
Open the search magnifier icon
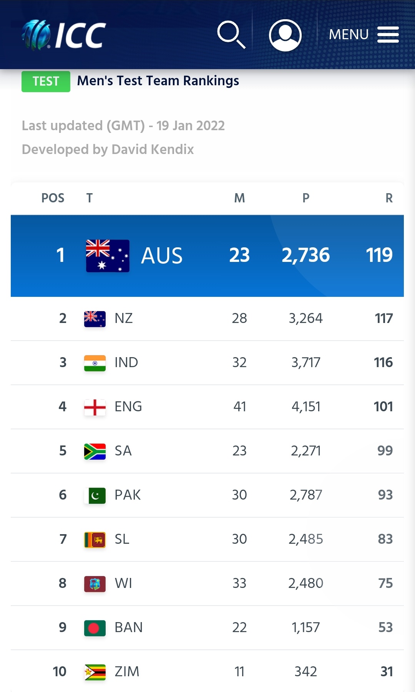[x=231, y=35]
